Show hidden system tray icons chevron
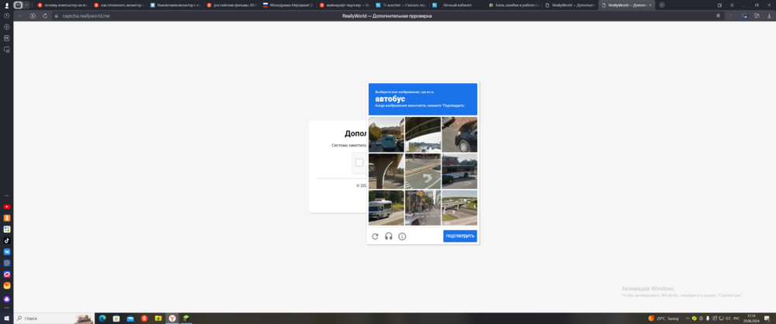776x324 pixels. 688,319
